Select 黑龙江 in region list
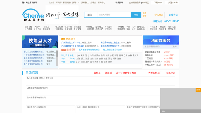 coord(135,55)
